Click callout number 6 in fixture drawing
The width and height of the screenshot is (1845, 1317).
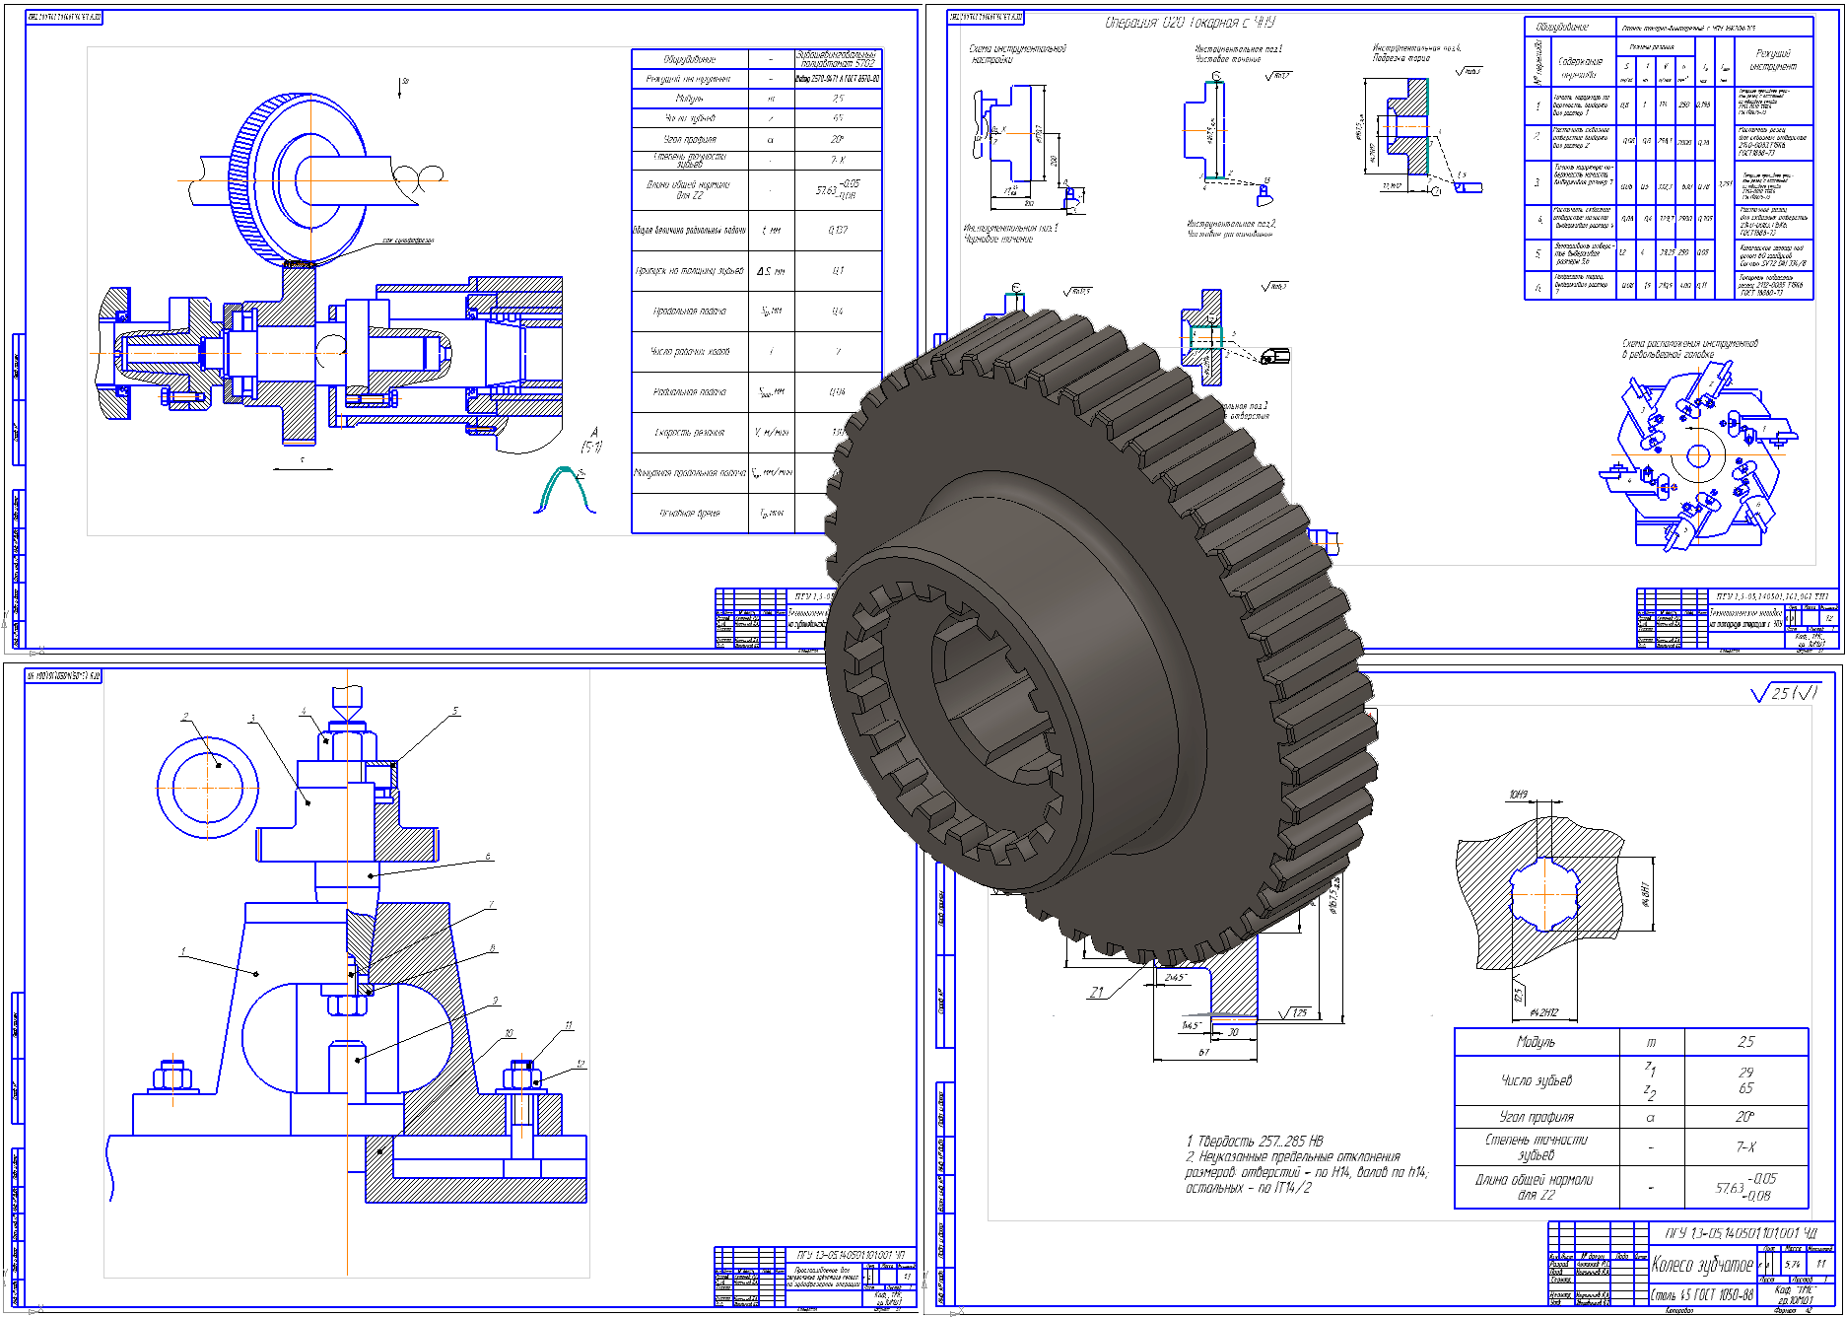point(488,857)
